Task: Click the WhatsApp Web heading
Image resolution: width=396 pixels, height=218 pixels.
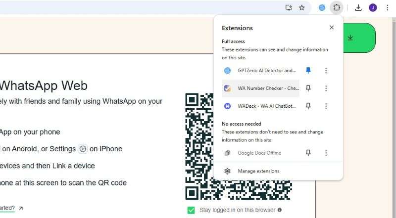Action: [x=44, y=86]
